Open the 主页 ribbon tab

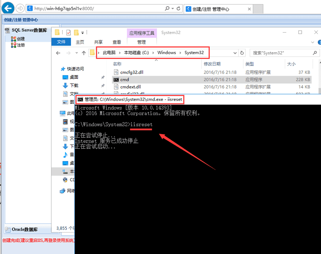80,42
